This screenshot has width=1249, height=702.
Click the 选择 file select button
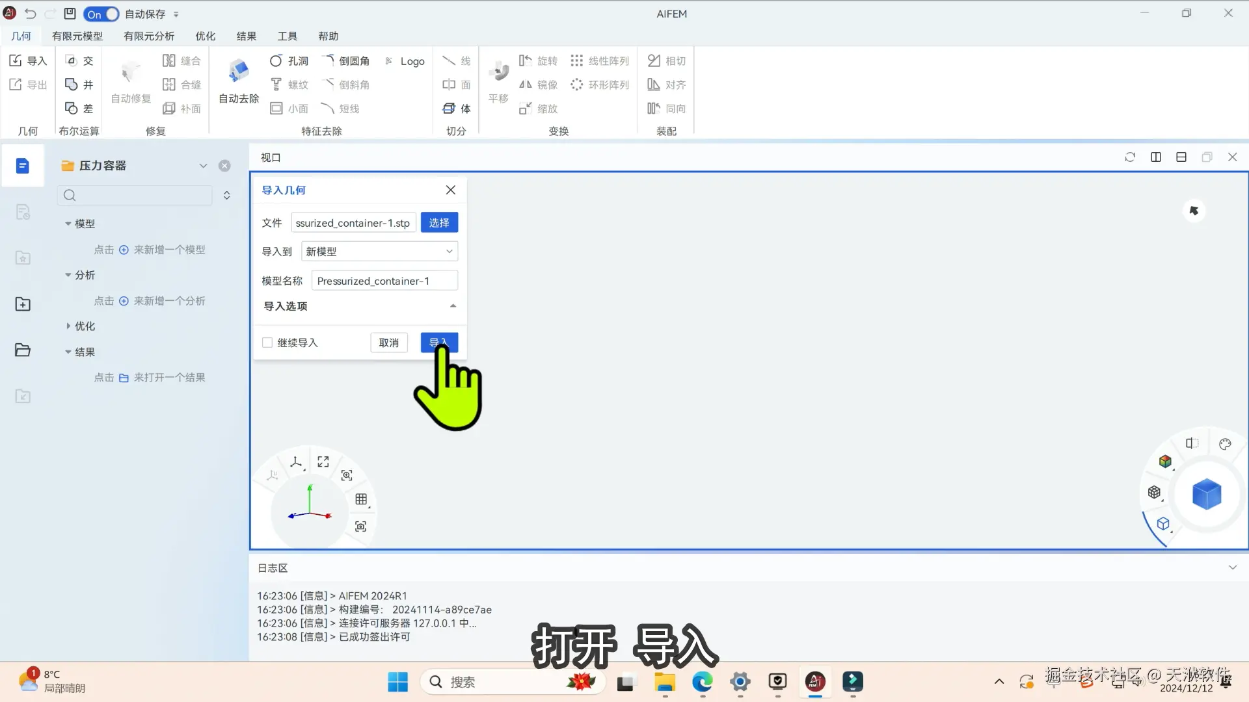(439, 223)
